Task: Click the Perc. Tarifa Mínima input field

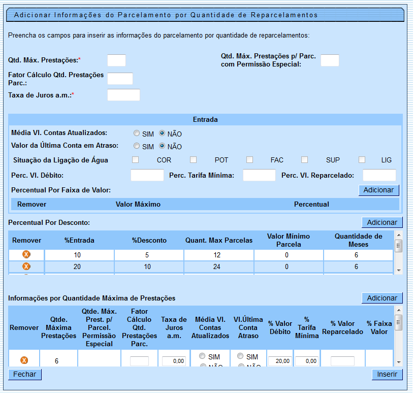Action: pyautogui.click(x=259, y=176)
